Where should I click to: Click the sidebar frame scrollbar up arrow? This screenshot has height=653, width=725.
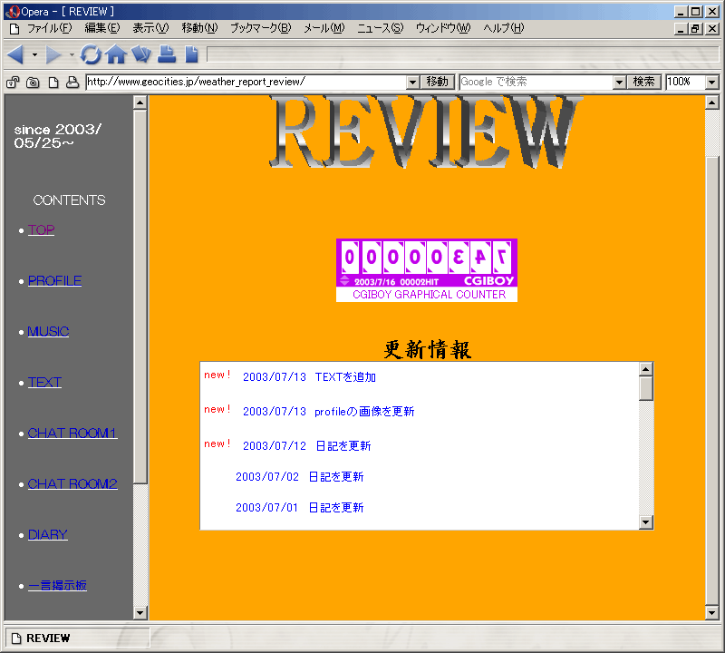pos(140,102)
